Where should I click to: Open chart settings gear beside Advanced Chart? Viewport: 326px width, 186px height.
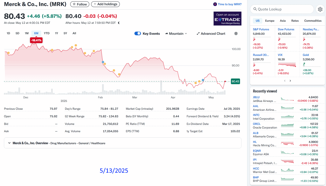tap(236, 33)
